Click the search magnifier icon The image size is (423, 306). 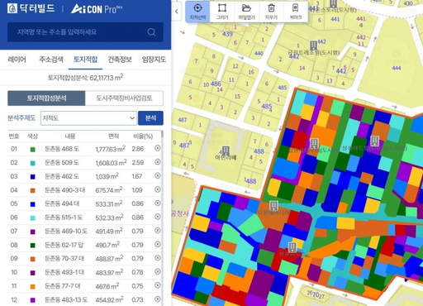[151, 32]
